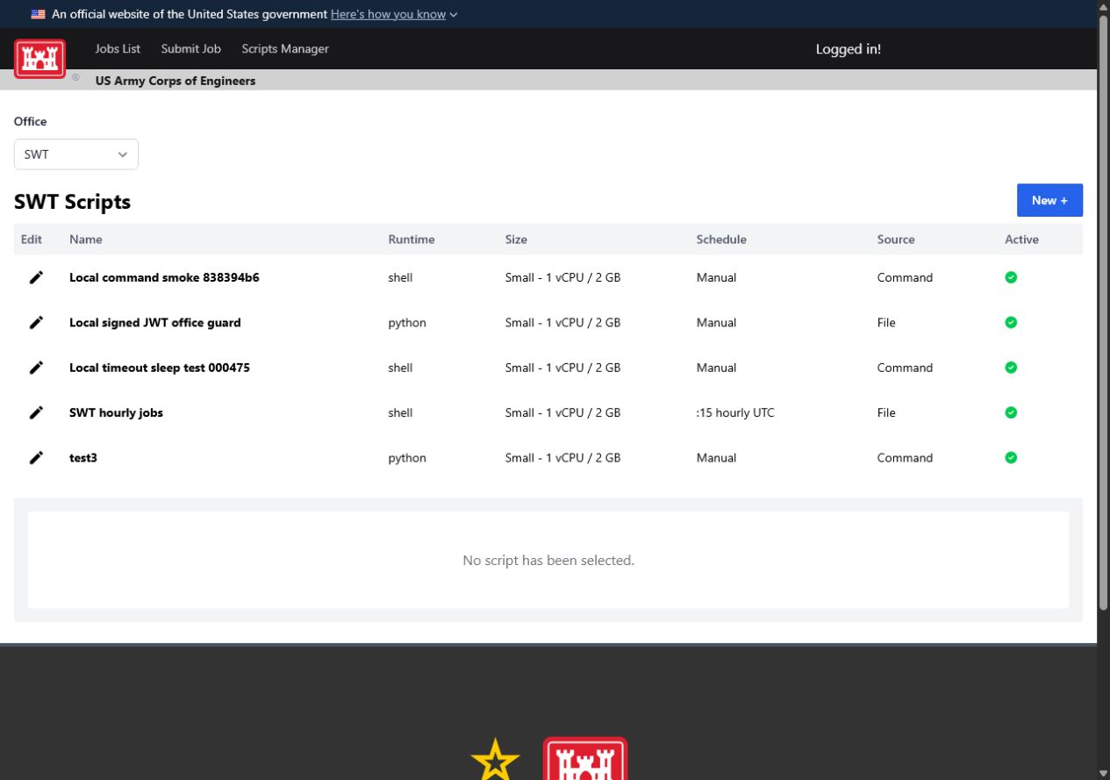The width and height of the screenshot is (1110, 780).
Task: Click the SWT Scripts heading
Action: pos(72,202)
